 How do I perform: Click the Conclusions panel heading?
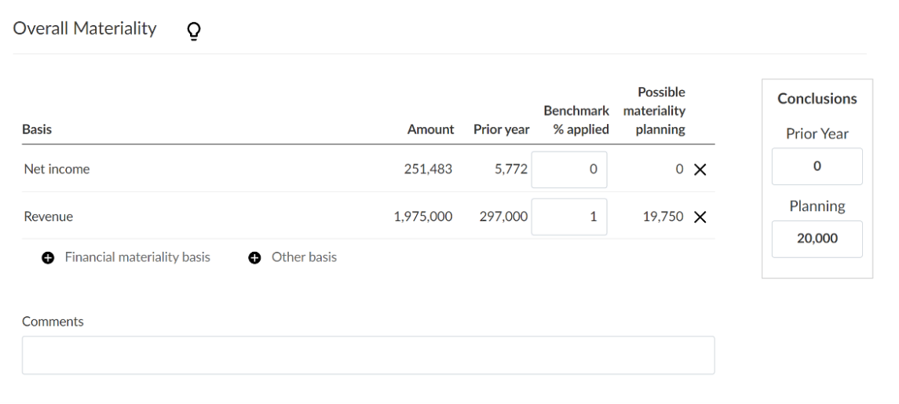coord(817,99)
